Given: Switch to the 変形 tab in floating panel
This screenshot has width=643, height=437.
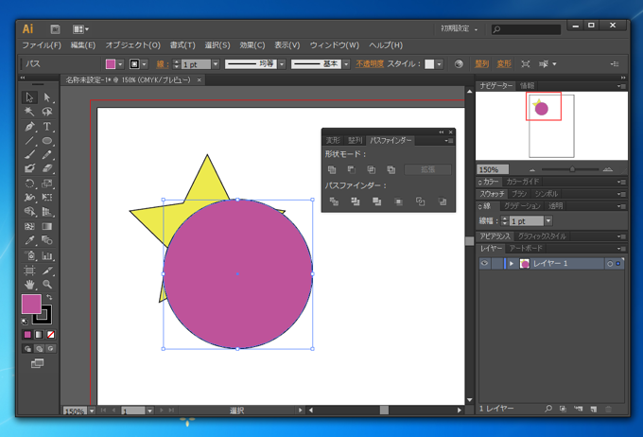Looking at the screenshot, I should (333, 140).
